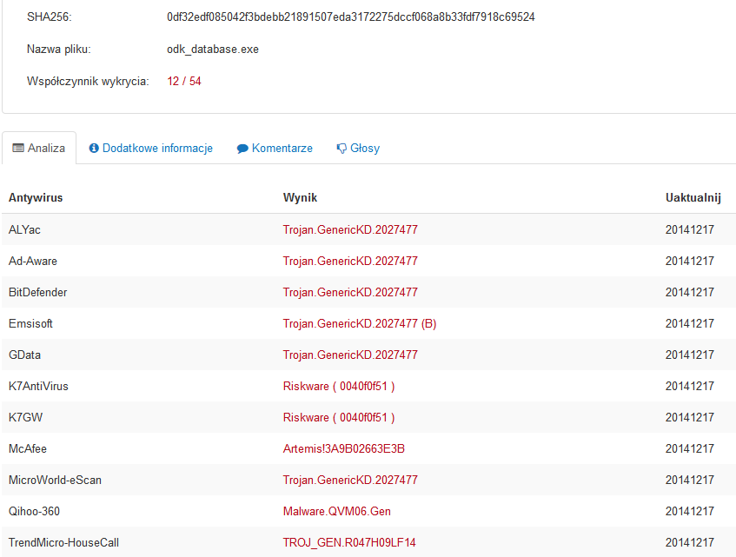Click the detection ratio 12 / 54
The image size is (736, 557).
tap(184, 81)
